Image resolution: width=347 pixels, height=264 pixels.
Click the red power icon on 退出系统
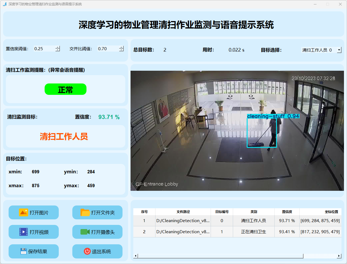click(87, 251)
